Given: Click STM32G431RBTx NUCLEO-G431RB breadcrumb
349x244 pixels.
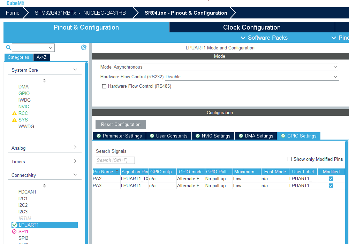Looking at the screenshot, I should pyautogui.click(x=80, y=13).
